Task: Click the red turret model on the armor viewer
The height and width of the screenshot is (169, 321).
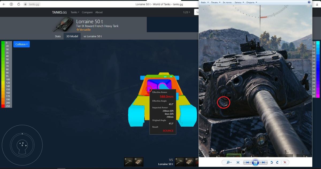Action: (159, 84)
